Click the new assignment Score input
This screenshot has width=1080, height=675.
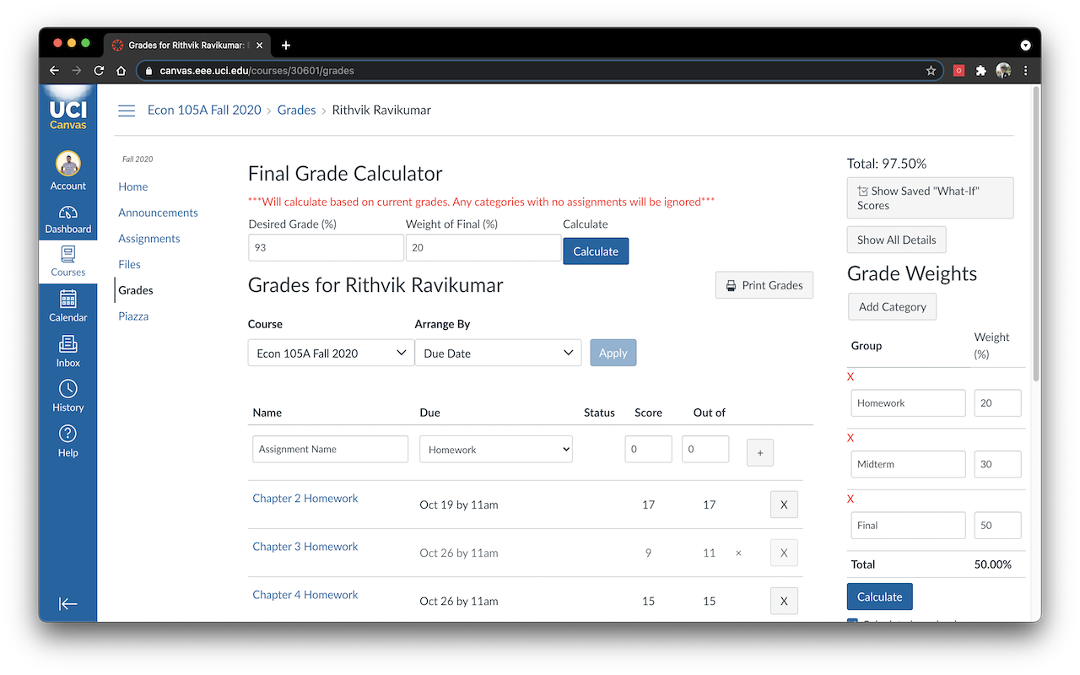(x=649, y=449)
